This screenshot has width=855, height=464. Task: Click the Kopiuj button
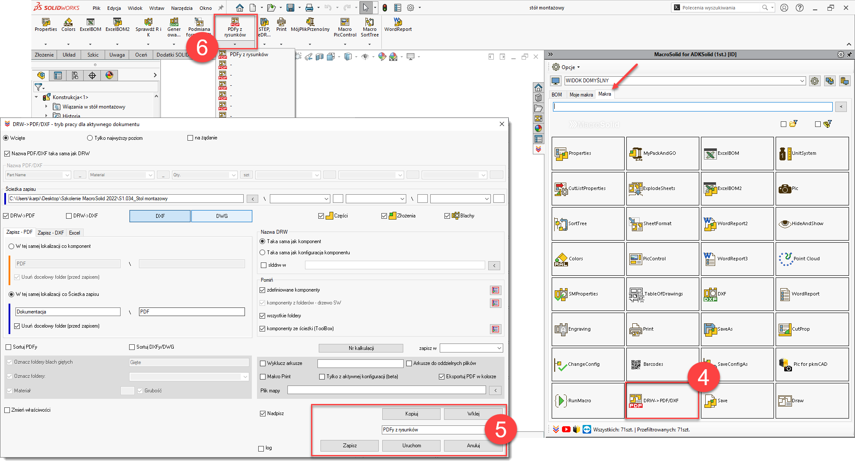[x=411, y=414]
